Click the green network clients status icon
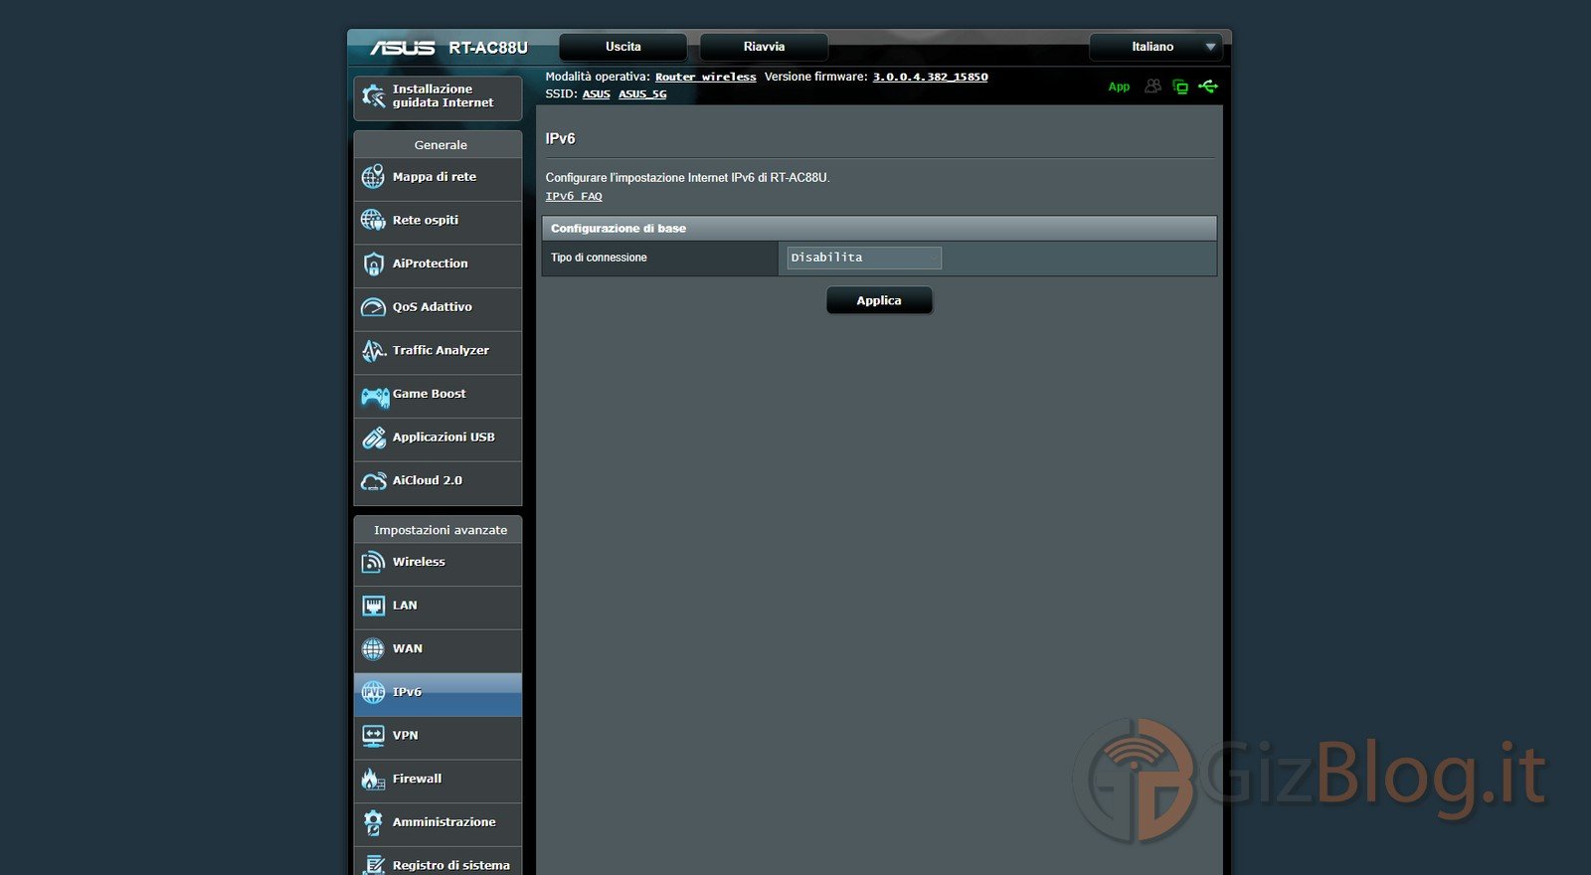Image resolution: width=1591 pixels, height=875 pixels. (x=1180, y=87)
